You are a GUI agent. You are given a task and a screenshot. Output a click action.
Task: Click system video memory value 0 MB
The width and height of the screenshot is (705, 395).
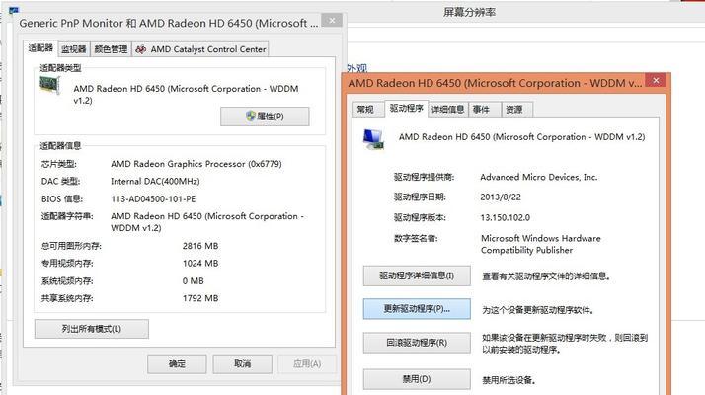[x=194, y=281]
